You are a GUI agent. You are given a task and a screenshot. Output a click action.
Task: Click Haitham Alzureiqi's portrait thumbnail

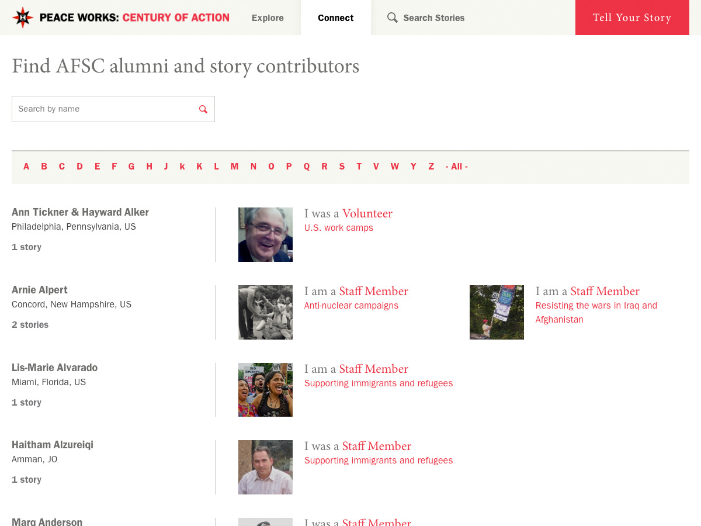pos(265,467)
